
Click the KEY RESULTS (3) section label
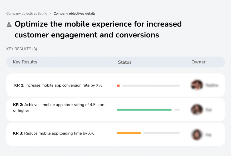(x=22, y=49)
